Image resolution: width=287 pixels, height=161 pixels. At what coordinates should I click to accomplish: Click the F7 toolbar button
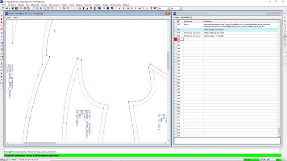point(104,8)
